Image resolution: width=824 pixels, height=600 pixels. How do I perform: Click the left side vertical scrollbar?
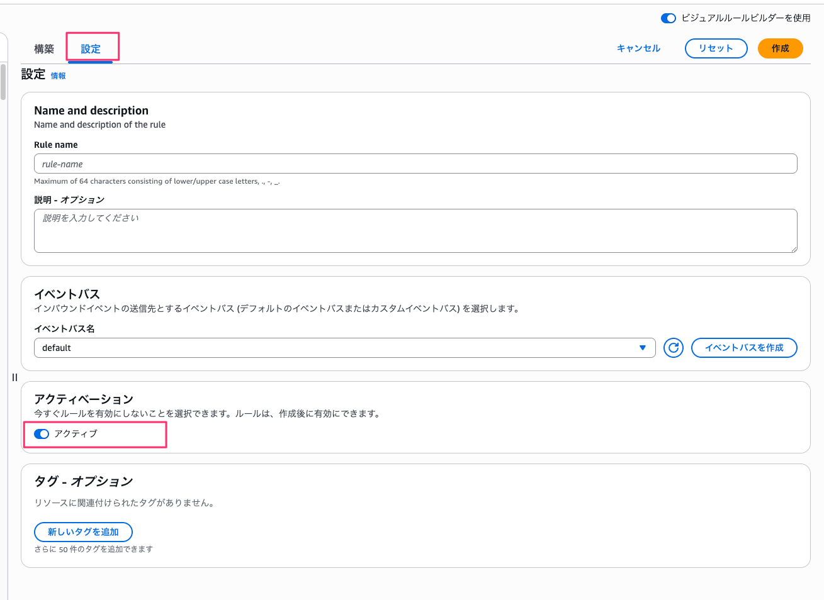coord(3,82)
